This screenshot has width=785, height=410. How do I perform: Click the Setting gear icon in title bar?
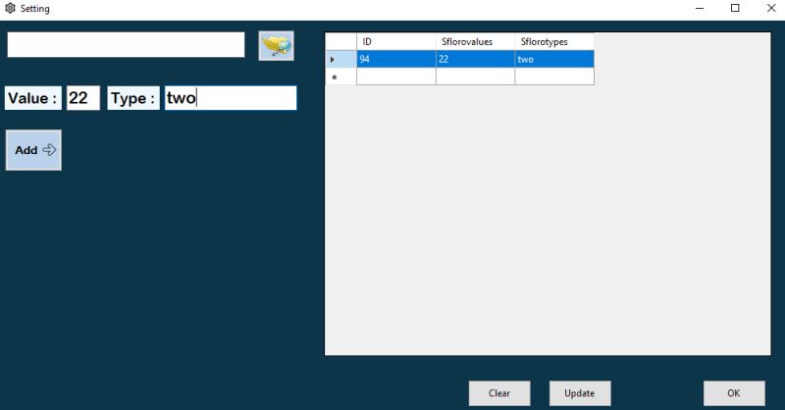[10, 8]
